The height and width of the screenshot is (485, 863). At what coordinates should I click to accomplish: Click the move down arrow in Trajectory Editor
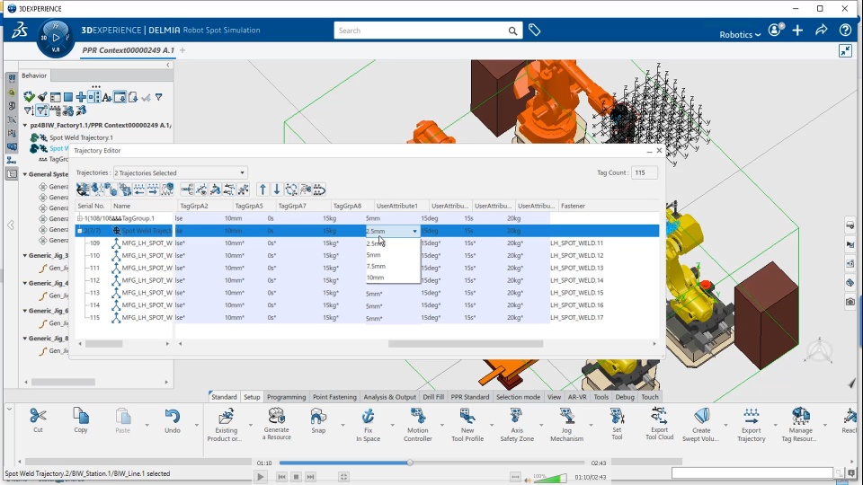coord(277,190)
